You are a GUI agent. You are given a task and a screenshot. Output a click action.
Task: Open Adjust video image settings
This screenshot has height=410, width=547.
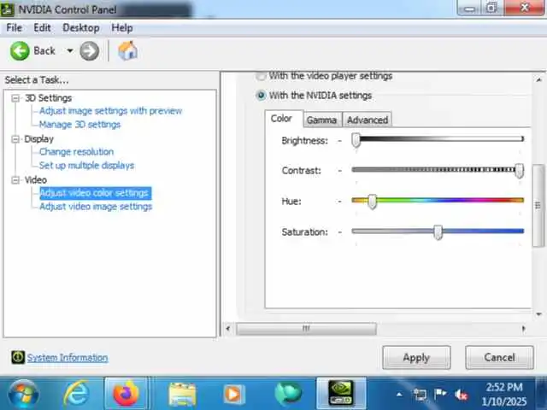pos(96,207)
